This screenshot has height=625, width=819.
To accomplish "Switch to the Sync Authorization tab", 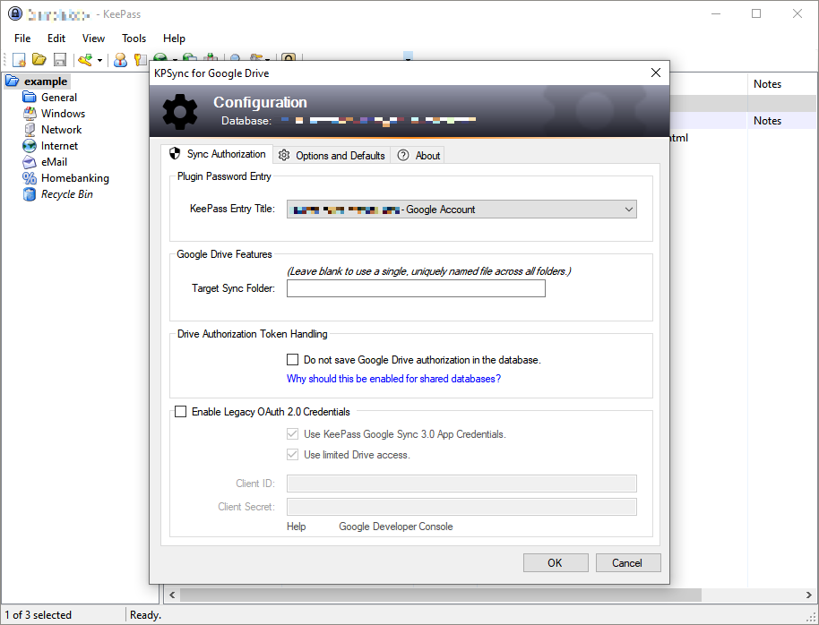I will [x=217, y=154].
